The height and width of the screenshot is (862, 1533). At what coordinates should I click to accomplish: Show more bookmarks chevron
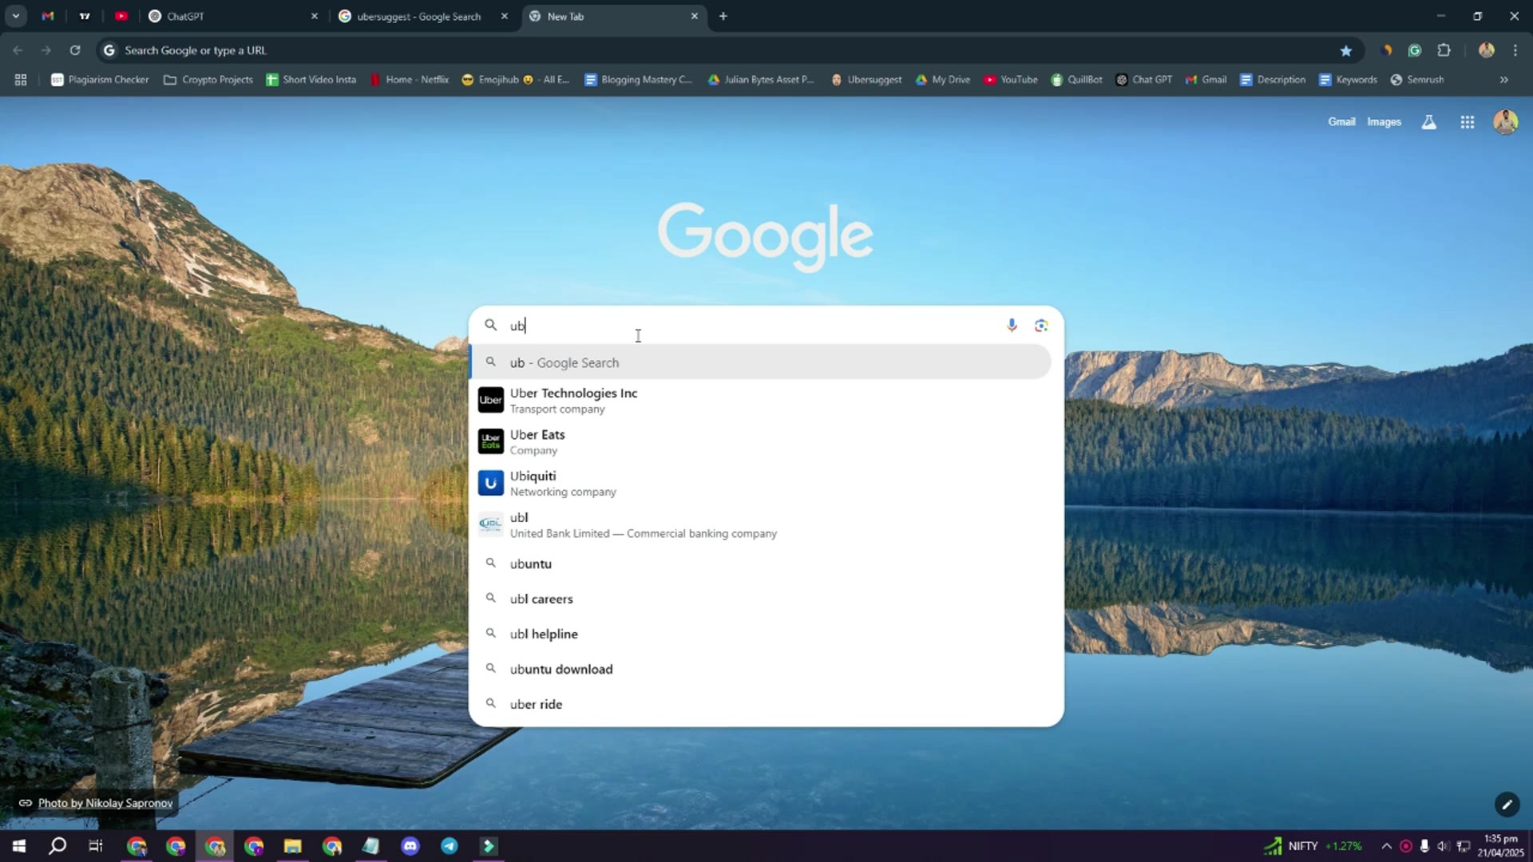(x=1504, y=80)
